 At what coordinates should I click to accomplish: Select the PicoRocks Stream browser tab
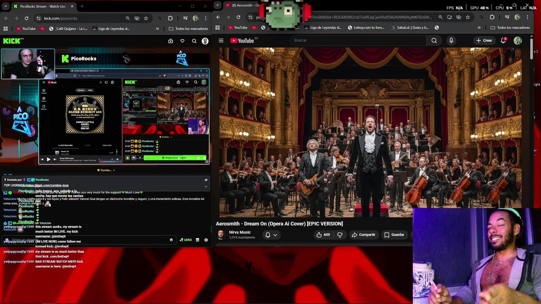[x=43, y=6]
